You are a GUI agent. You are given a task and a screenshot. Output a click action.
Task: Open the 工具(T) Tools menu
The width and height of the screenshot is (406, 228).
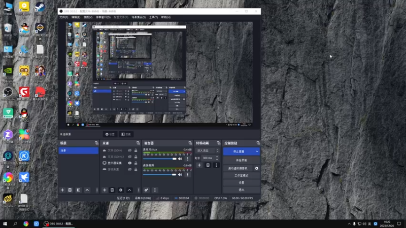click(x=153, y=17)
